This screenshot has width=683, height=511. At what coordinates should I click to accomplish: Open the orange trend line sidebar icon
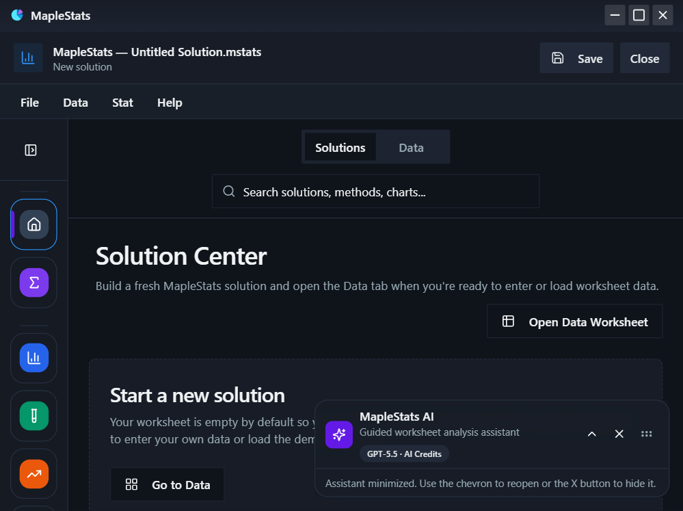pos(34,474)
